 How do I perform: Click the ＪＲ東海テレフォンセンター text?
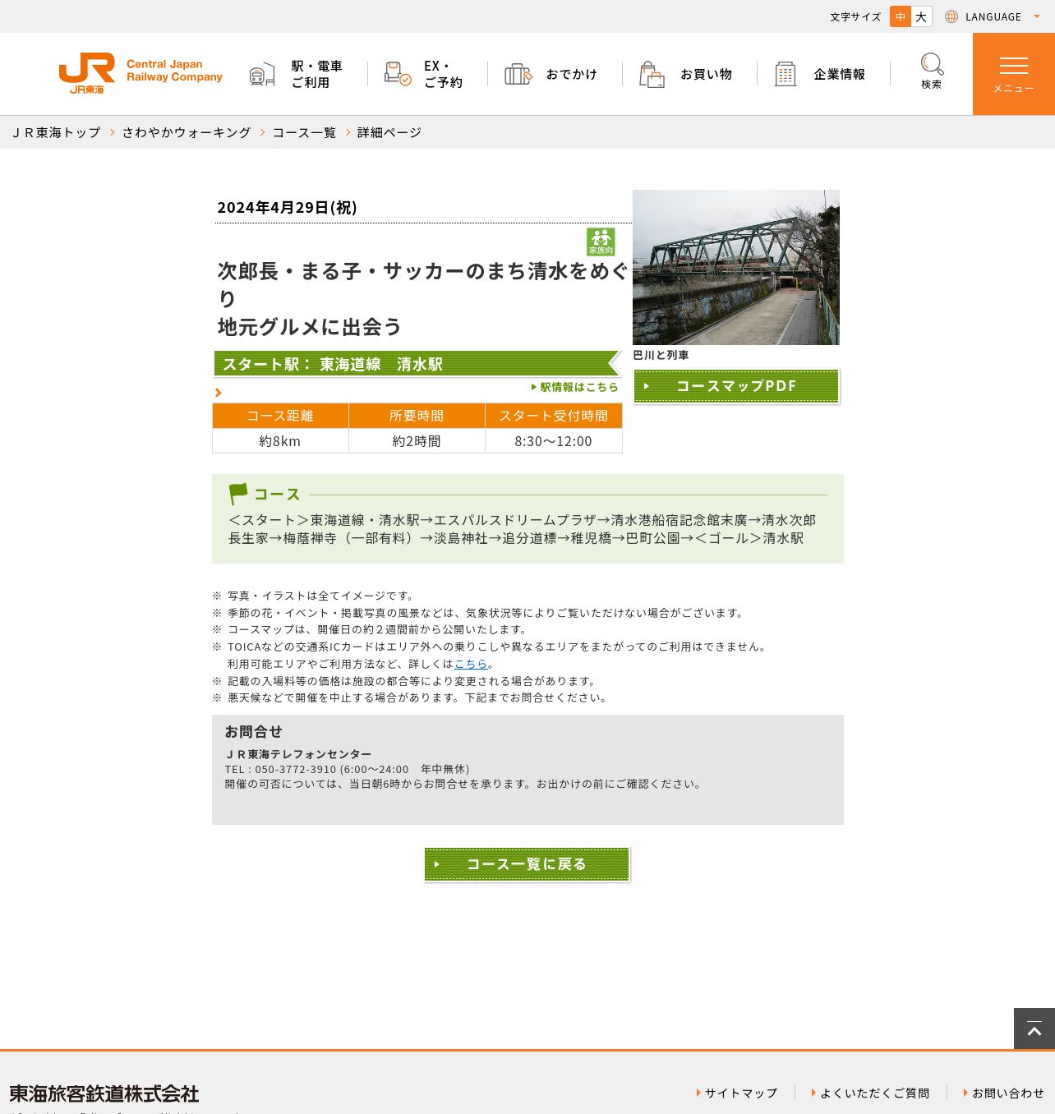298,754
